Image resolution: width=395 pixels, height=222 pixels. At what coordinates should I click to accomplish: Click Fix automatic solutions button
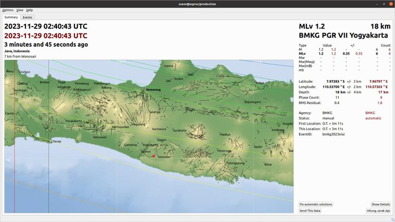315,204
